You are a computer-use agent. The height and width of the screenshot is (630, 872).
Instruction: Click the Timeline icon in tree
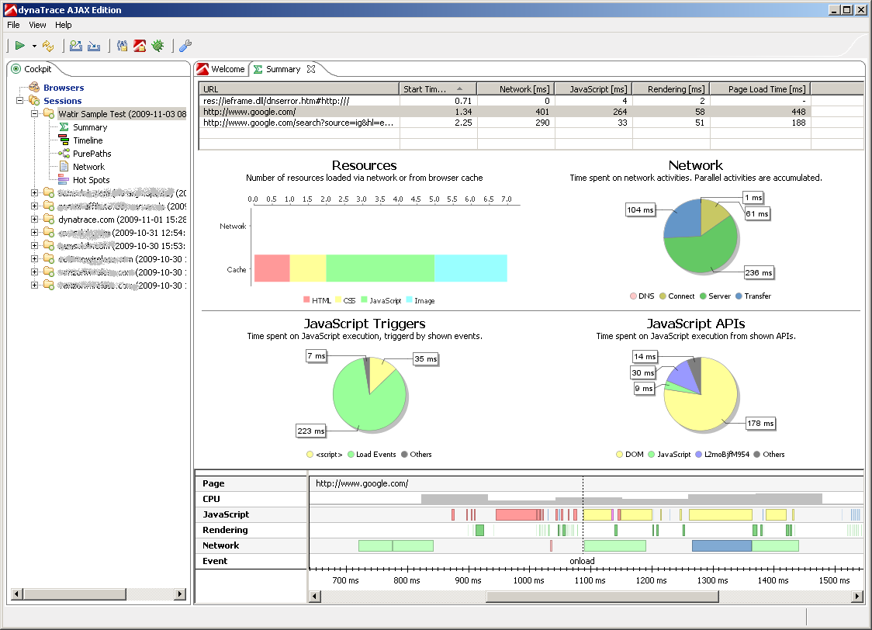tap(64, 140)
